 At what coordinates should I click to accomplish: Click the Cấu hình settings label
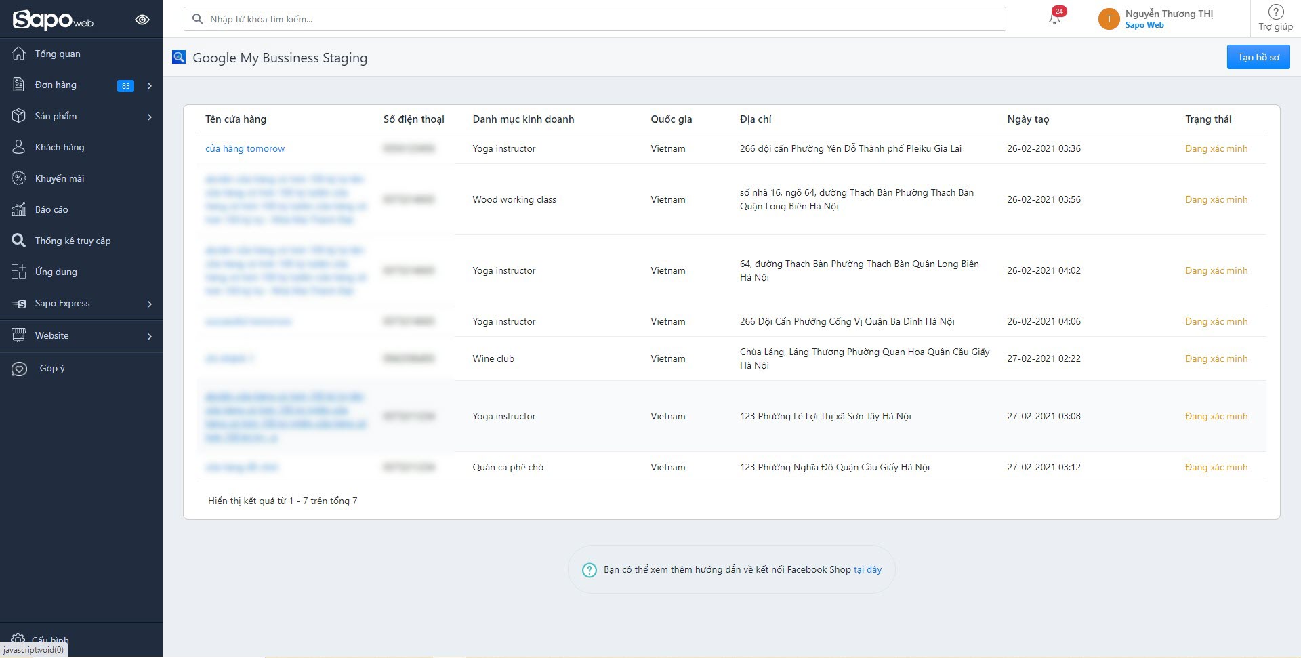(50, 640)
